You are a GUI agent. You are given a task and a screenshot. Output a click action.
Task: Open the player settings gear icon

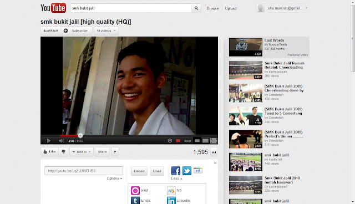[x=170, y=141]
